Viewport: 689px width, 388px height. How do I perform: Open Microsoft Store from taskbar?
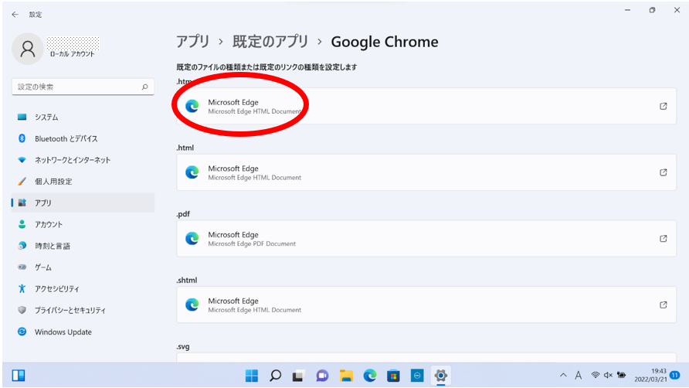393,376
